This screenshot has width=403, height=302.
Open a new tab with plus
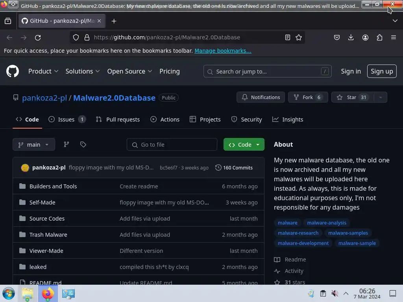(x=114, y=21)
